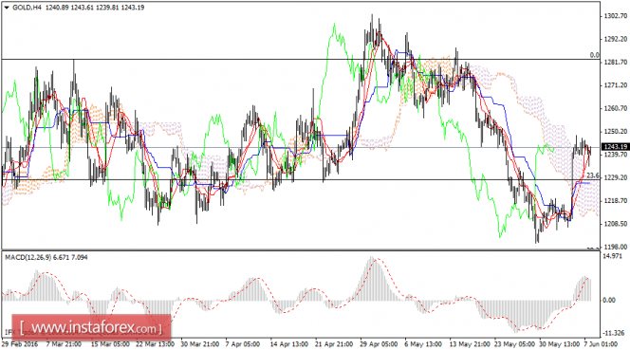Select the OHLC values 1240.89 1243.61 1239.81 1243.19
Viewport: 630px width, 350px height.
click(x=95, y=8)
